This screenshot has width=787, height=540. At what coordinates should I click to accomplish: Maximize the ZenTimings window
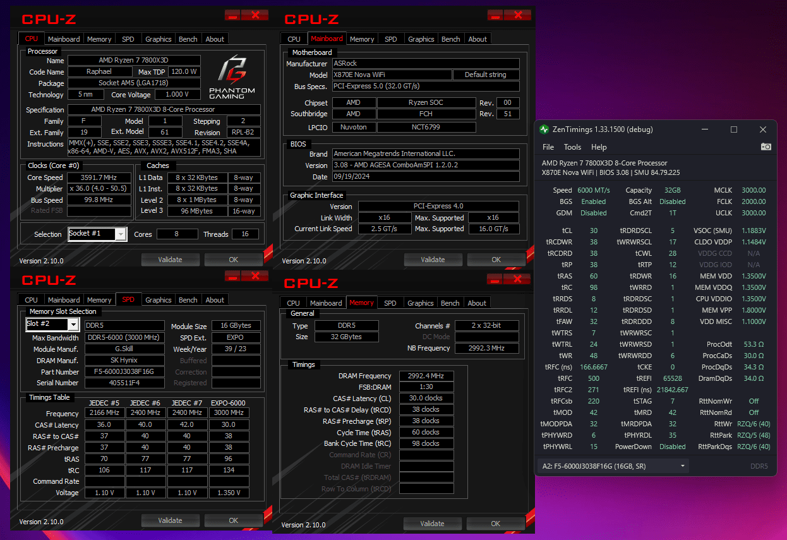734,129
